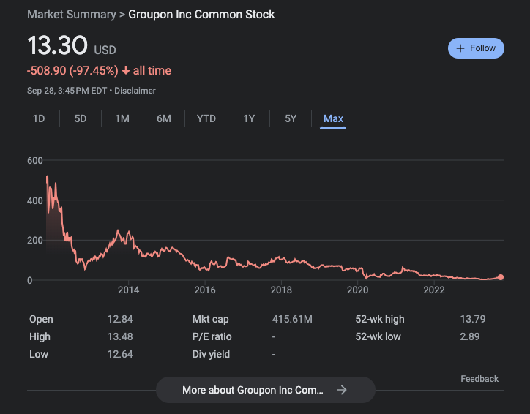This screenshot has width=530, height=414.
Task: Open the Disclaimer link
Action: coord(135,91)
